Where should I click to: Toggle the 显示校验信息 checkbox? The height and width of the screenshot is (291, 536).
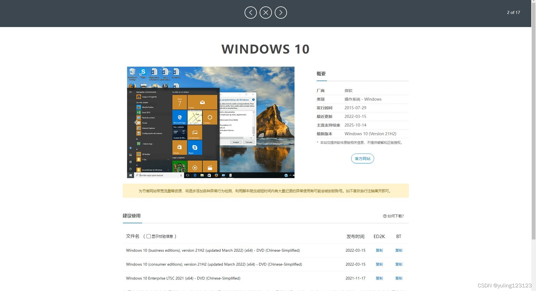[x=149, y=236]
